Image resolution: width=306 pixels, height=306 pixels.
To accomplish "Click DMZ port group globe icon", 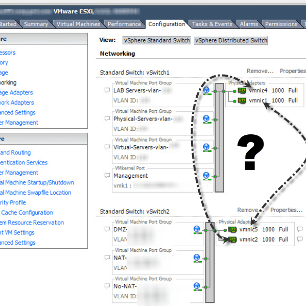I will coord(197,230).
